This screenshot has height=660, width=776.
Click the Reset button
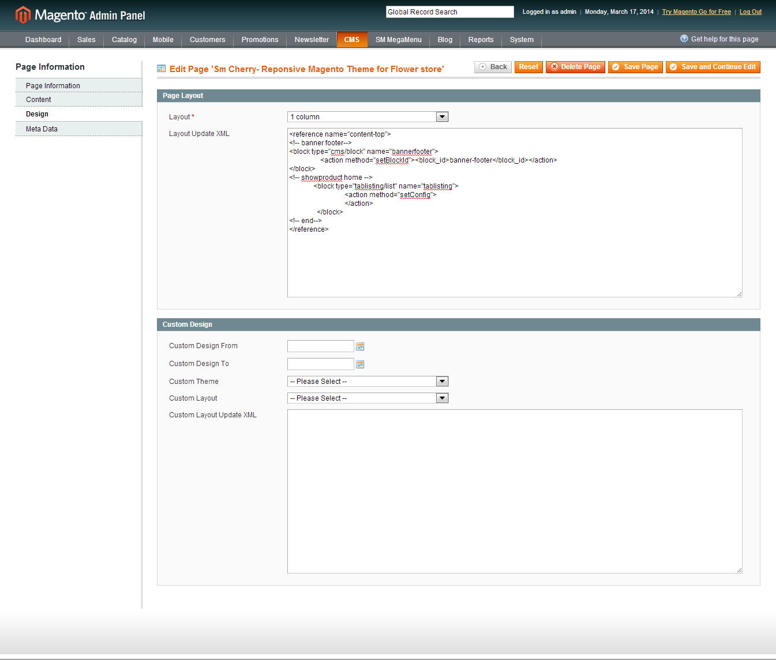528,67
